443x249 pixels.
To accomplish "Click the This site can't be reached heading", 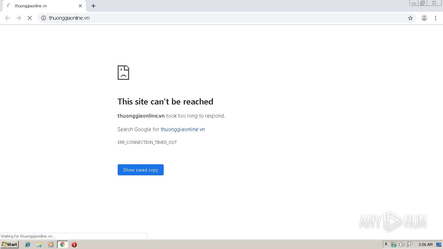I will [165, 101].
